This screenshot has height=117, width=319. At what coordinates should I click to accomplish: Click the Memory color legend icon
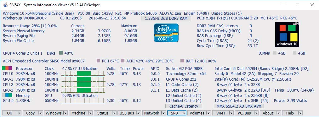[7, 95]
